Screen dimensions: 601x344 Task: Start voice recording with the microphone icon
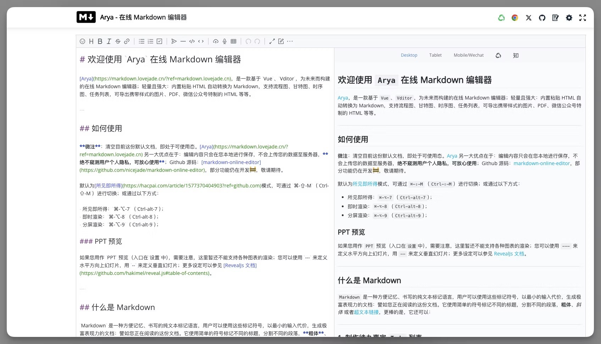224,41
